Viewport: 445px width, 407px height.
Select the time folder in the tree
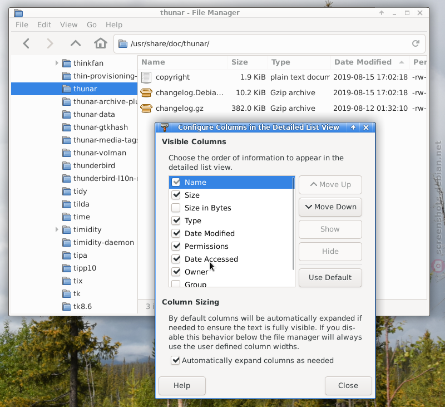(81, 217)
